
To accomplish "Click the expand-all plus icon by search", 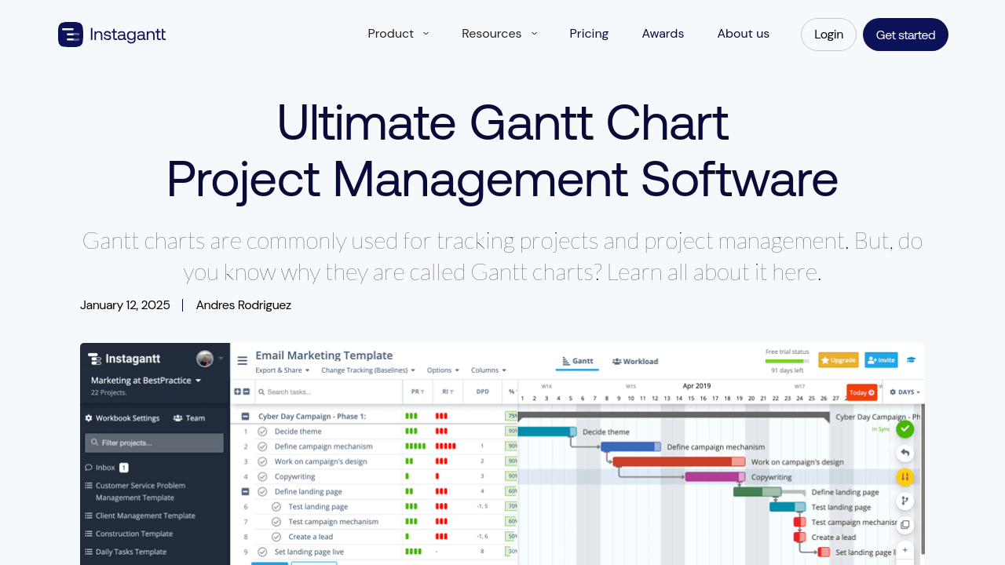I will [238, 392].
